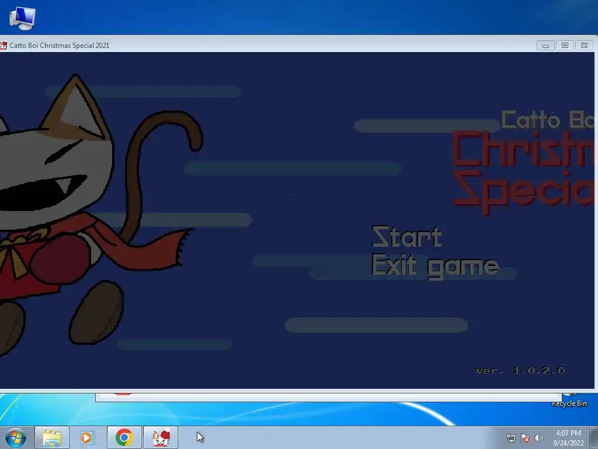Viewport: 598px width, 449px height.
Task: Click the window title Catto Boi Christmas Special 2021
Action: (x=60, y=46)
